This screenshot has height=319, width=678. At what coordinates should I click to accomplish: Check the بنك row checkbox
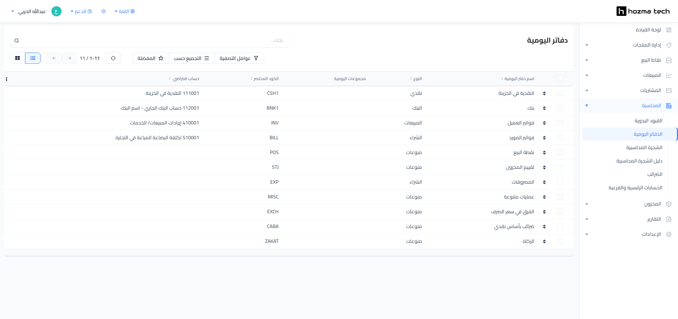tap(560, 108)
